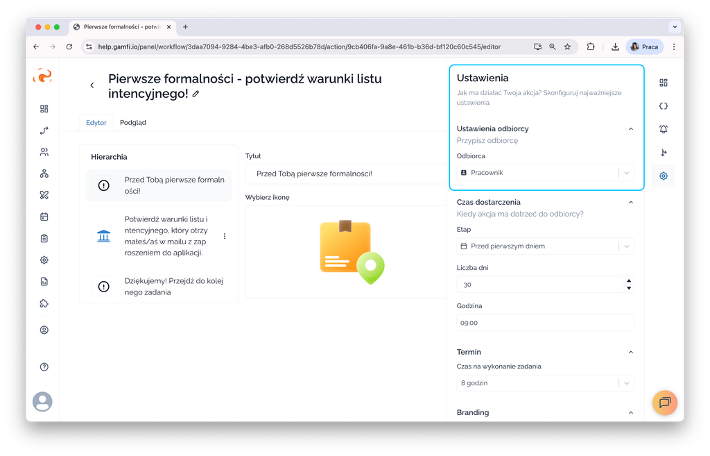Open the 8 godzin deadline dropdown

click(545, 383)
